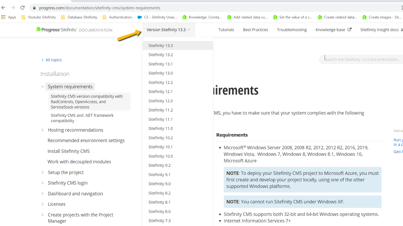This screenshot has height=226, width=403.
Task: Open Recommended environment settings topic
Action: [x=86, y=140]
